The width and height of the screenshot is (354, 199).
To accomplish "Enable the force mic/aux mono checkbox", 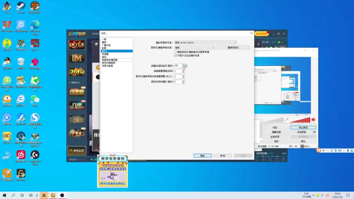I will pyautogui.click(x=176, y=52).
